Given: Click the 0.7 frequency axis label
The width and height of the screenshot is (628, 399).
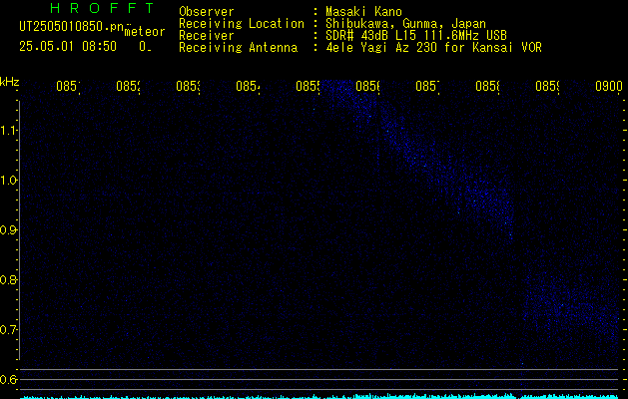Looking at the screenshot, I should tap(8, 329).
